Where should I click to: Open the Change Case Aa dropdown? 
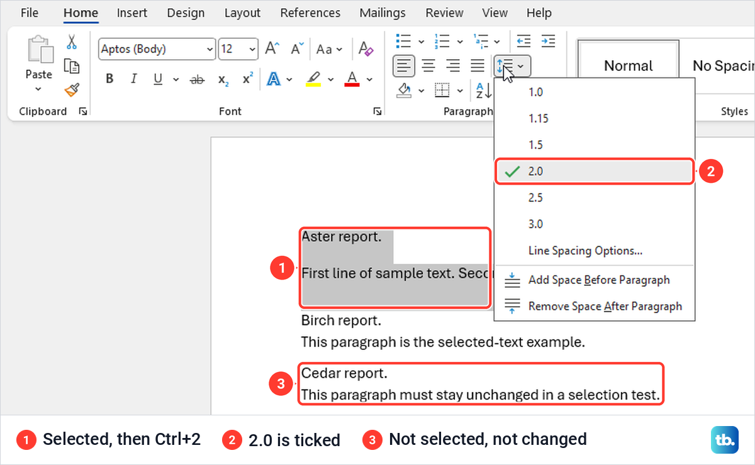pyautogui.click(x=329, y=49)
